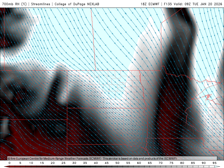Click colorbar label "55"

[128, 163]
